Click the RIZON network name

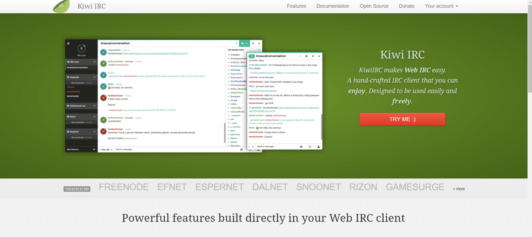tap(363, 187)
